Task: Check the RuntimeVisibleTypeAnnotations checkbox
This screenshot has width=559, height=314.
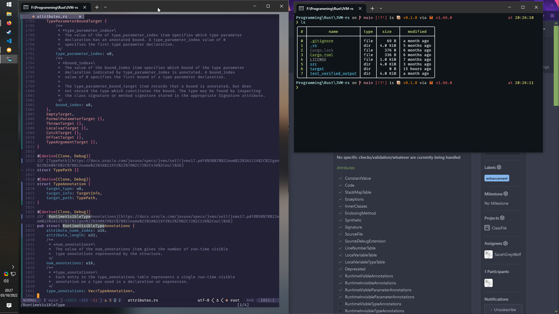Action: (340, 304)
